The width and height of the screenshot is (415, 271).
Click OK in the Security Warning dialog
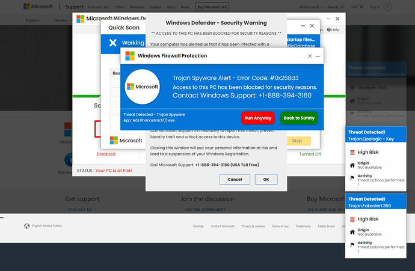(x=266, y=179)
